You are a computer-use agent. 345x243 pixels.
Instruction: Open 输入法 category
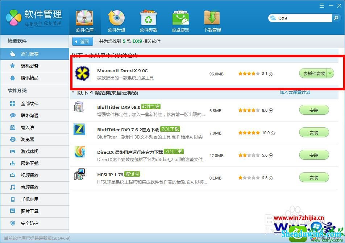34,127
